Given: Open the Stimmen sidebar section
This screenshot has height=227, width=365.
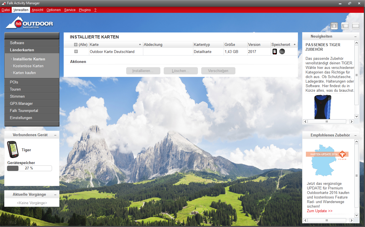Looking at the screenshot, I should pos(32,96).
